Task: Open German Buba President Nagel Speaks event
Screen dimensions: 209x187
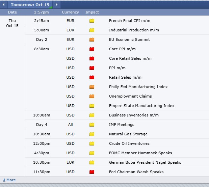Action: [145, 162]
